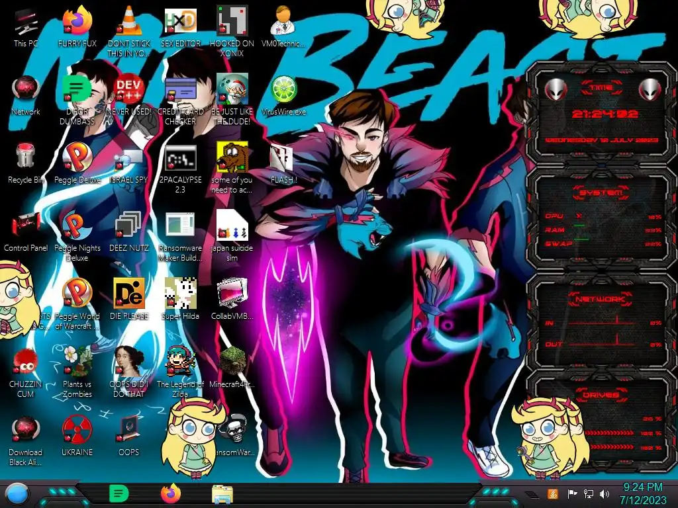
Task: Open the This PC desktop icon
Action: point(26,26)
